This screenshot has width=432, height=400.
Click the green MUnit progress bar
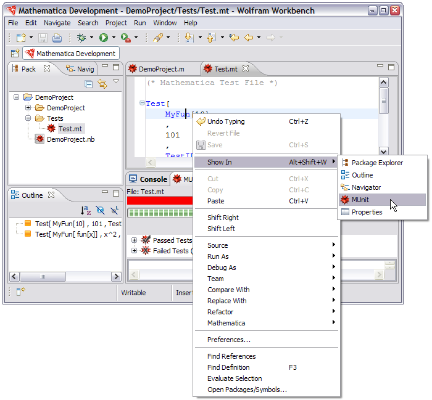pos(160,213)
